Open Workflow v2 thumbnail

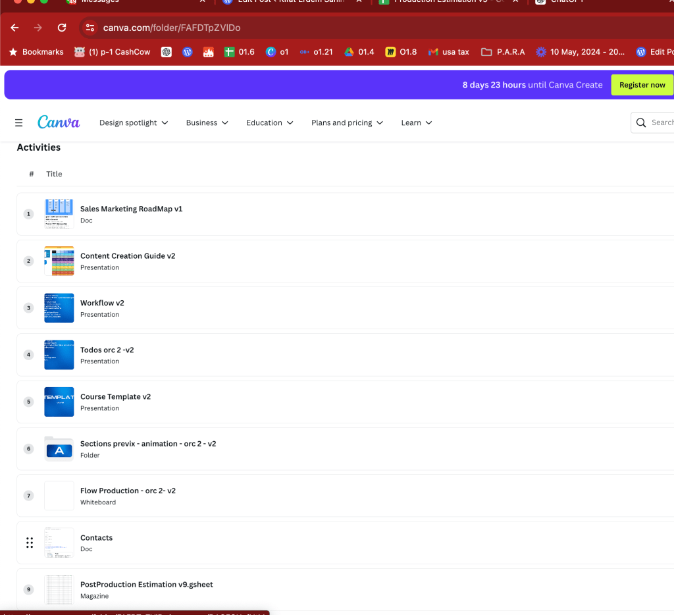coord(59,308)
